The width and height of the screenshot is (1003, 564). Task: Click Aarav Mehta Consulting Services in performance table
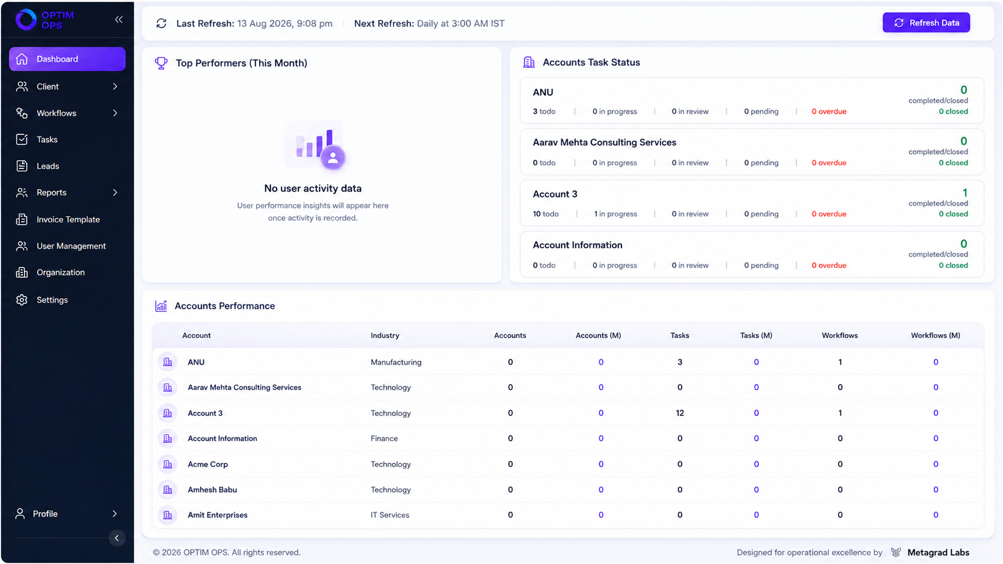[244, 387]
